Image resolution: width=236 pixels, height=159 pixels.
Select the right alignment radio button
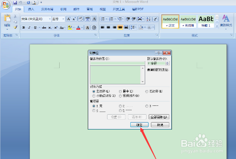[147, 91]
